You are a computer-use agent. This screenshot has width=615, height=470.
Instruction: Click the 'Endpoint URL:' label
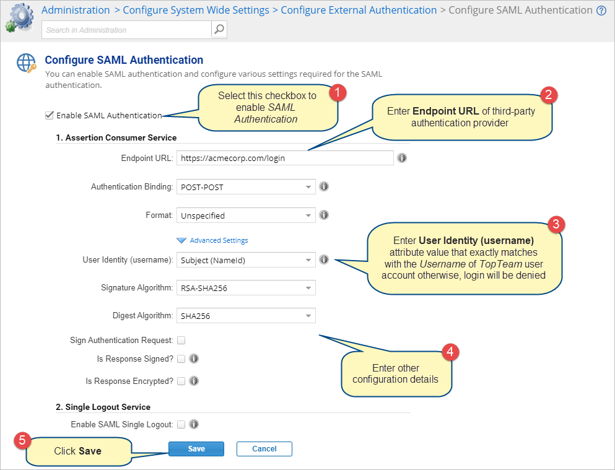147,158
